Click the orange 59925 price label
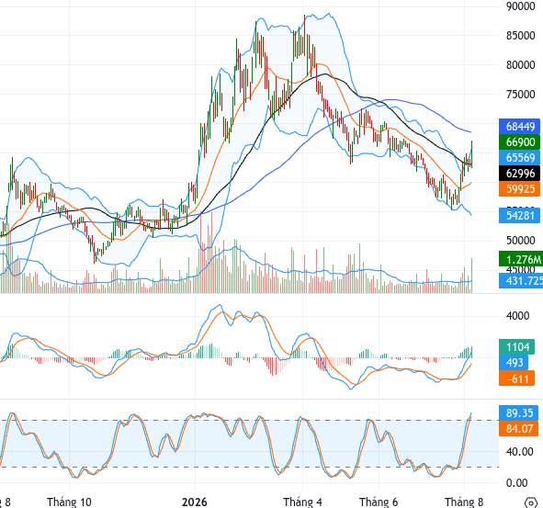Viewport: 543px width, 508px height. [519, 188]
